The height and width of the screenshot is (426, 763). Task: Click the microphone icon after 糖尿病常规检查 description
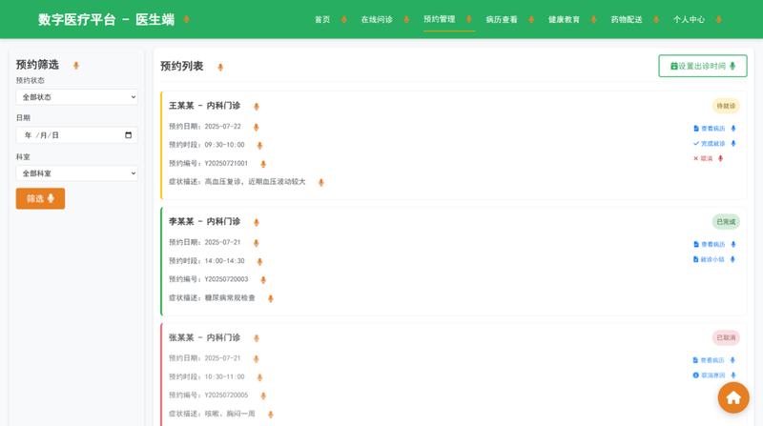point(271,299)
